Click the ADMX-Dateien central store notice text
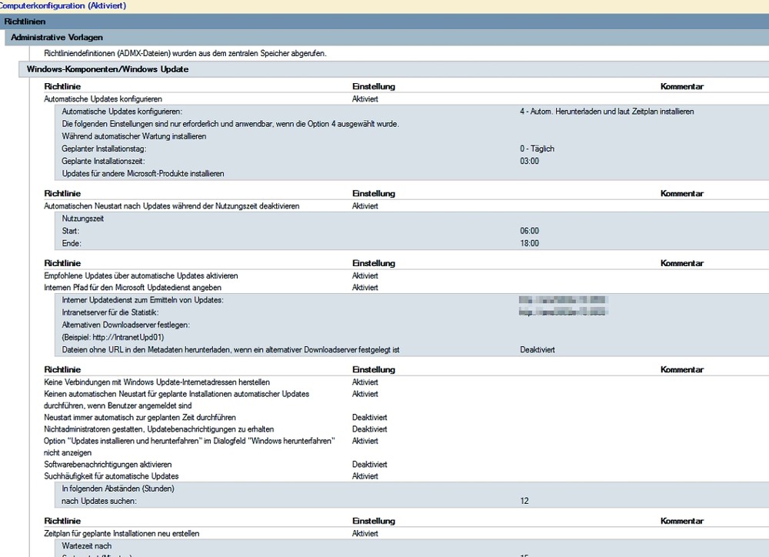This screenshot has height=557, width=769. (x=185, y=53)
